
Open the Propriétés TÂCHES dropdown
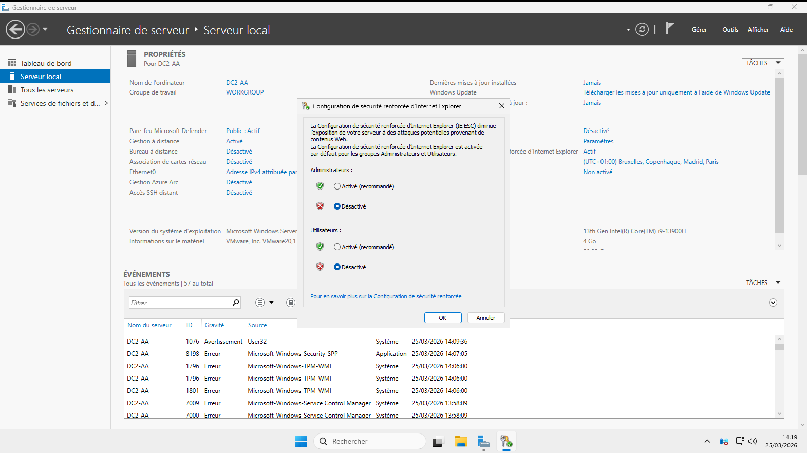pos(763,63)
